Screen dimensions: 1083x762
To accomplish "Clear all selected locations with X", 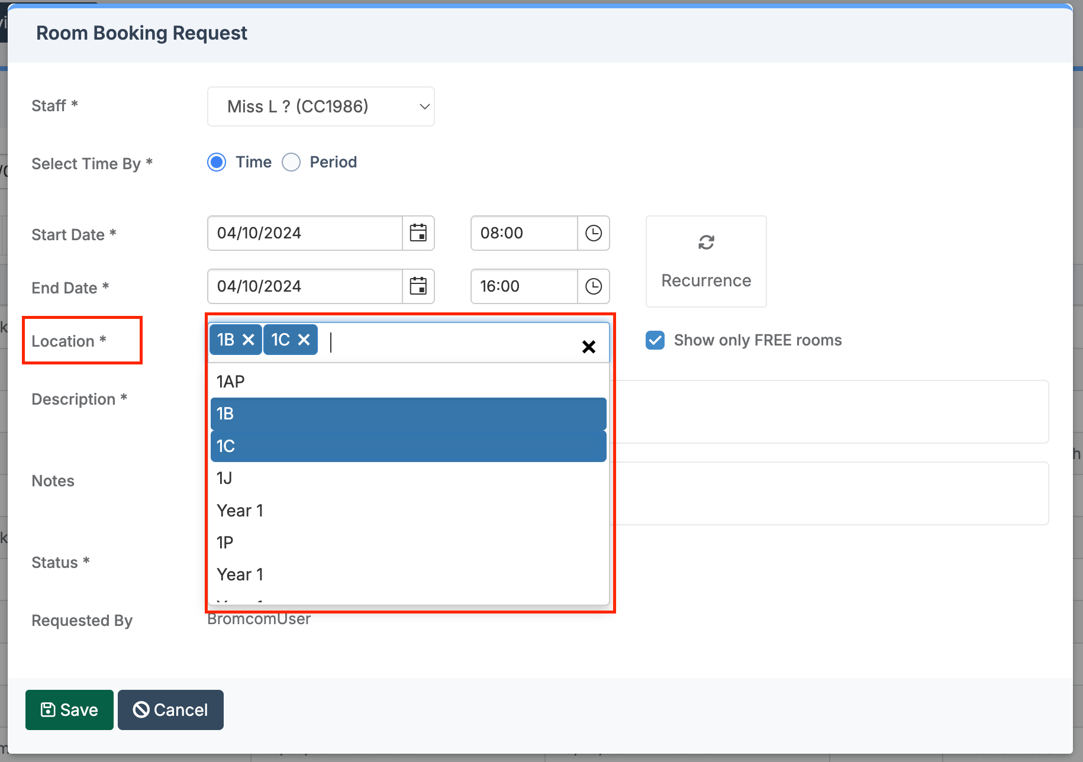I will click(x=588, y=347).
